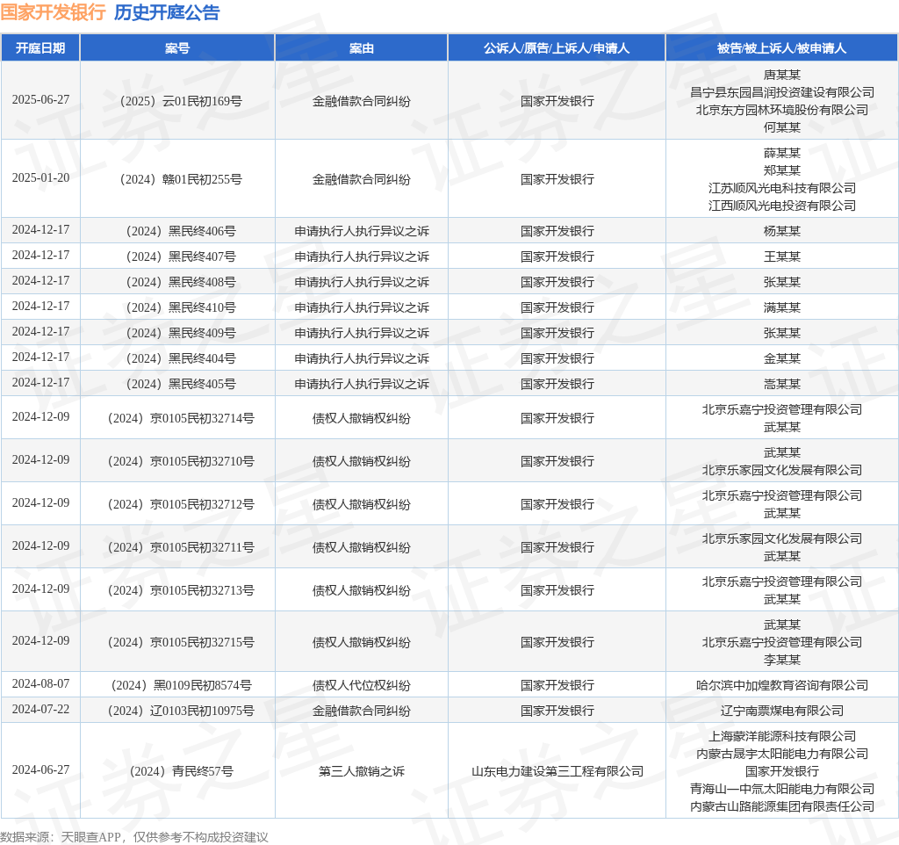Screen dimensions: 899x845
Task: Click the date cell '2025-01-20'
Action: [40, 178]
